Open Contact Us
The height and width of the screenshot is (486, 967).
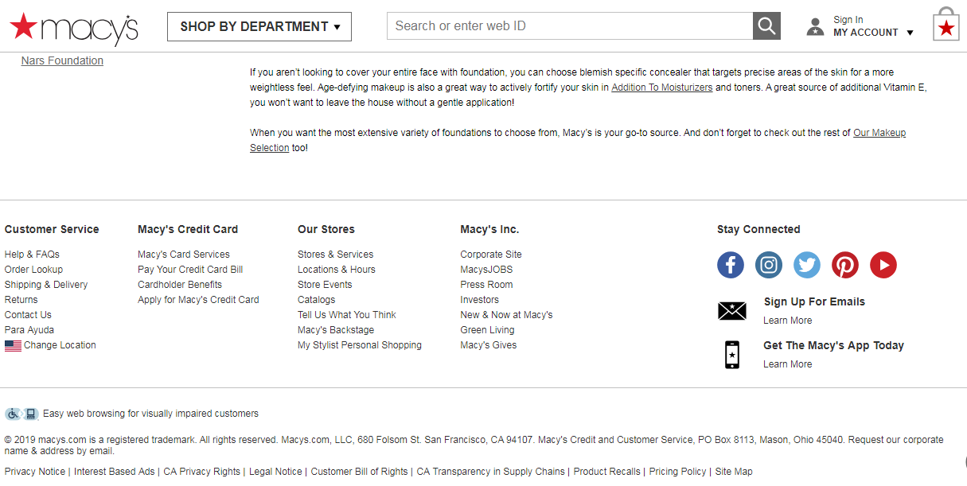tap(28, 315)
